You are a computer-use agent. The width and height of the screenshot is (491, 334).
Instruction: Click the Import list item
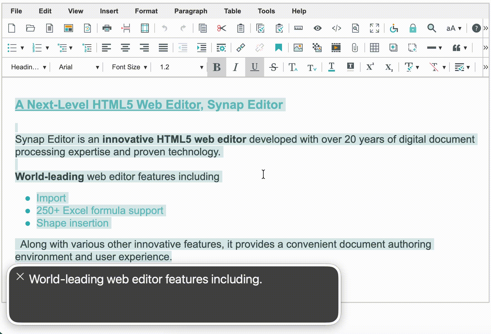51,198
